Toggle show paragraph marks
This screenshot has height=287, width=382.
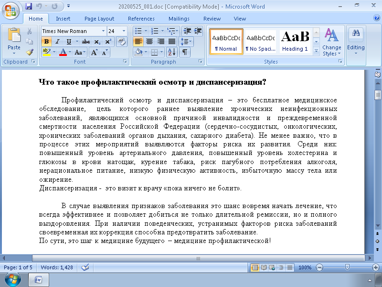coord(184,52)
